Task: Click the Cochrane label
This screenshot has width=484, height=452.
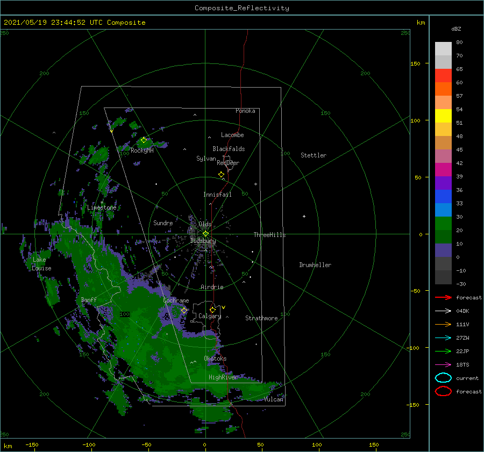Action: point(176,300)
